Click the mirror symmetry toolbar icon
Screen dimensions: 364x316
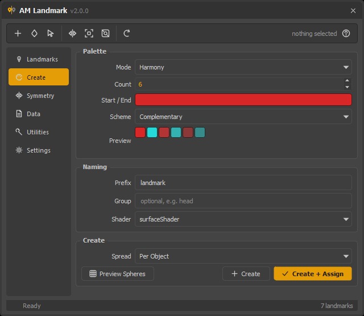click(x=72, y=34)
